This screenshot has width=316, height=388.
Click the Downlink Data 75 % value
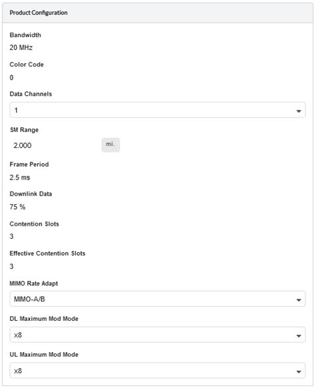[x=17, y=207]
